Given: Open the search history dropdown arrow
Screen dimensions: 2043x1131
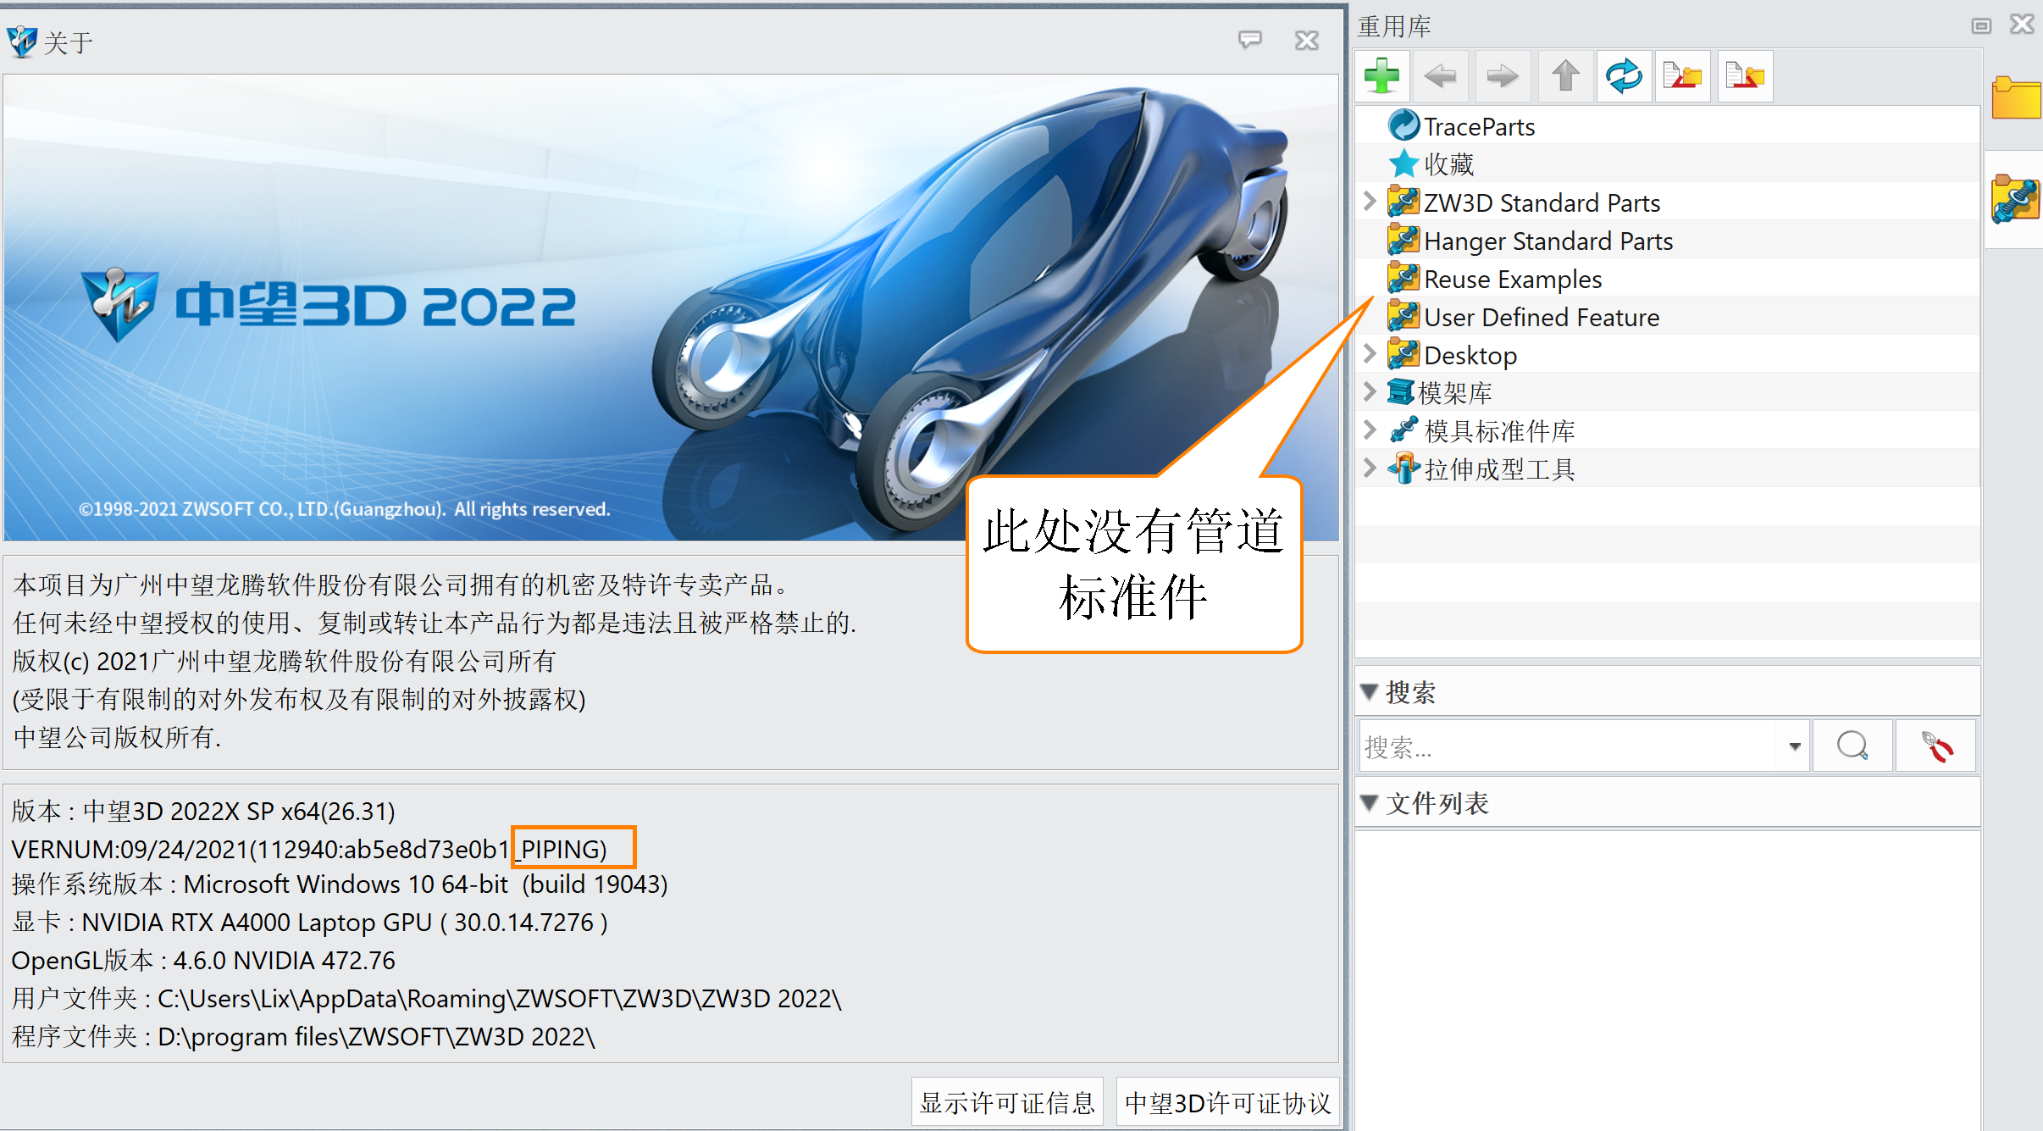Looking at the screenshot, I should click(1794, 746).
